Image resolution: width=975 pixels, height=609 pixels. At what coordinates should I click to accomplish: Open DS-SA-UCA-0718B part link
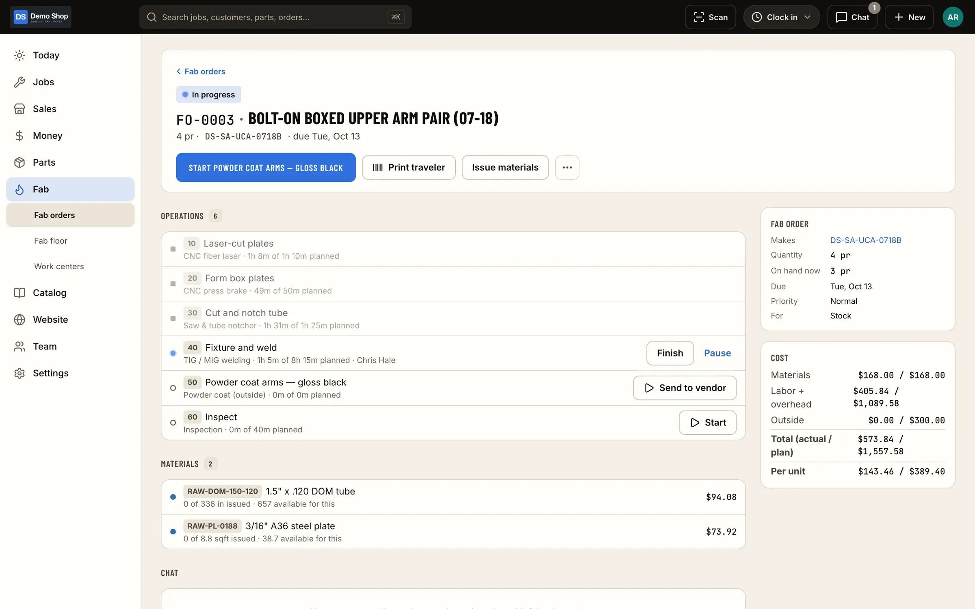tap(866, 240)
